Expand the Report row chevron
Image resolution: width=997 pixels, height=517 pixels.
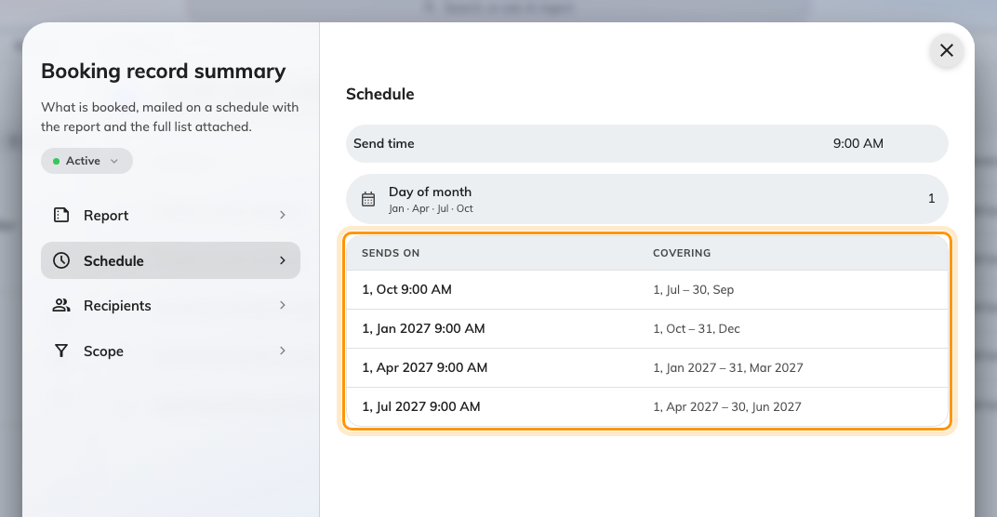click(x=283, y=215)
